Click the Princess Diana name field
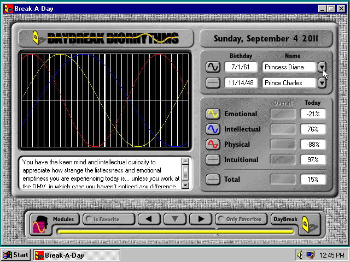This screenshot has width=350, height=262. [x=289, y=67]
